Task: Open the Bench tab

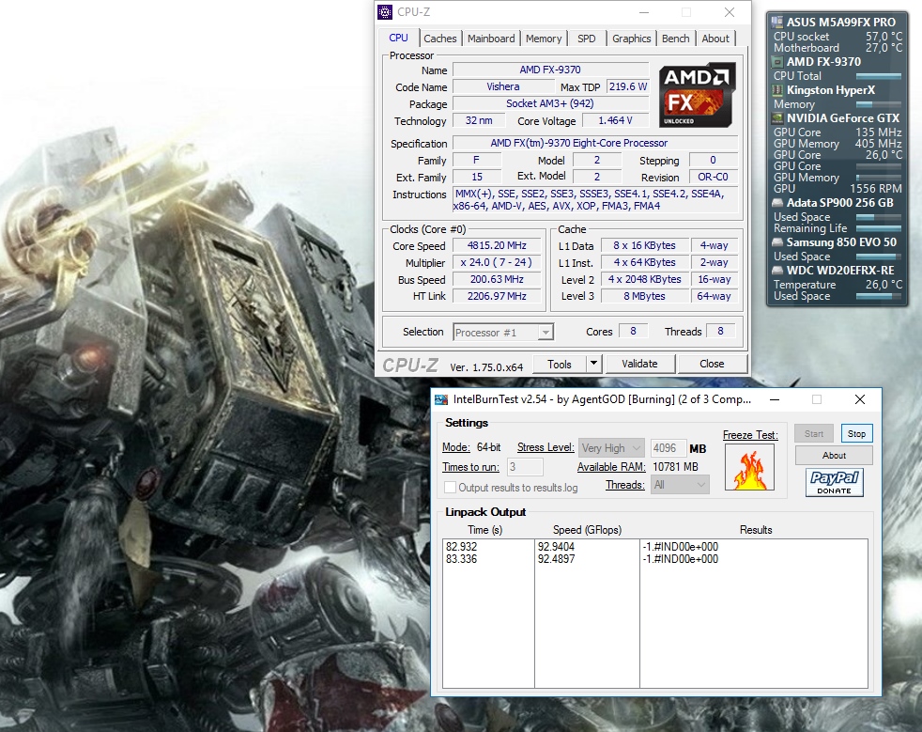Action: pyautogui.click(x=676, y=39)
